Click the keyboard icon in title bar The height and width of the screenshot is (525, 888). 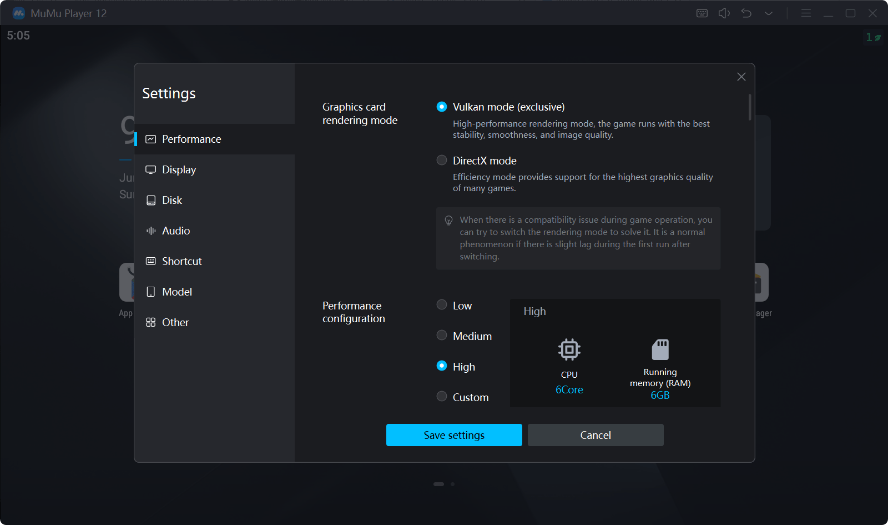tap(702, 13)
